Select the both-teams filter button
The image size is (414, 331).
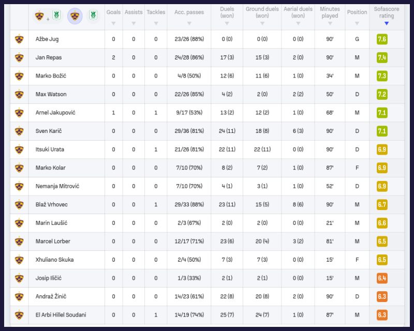[47, 16]
